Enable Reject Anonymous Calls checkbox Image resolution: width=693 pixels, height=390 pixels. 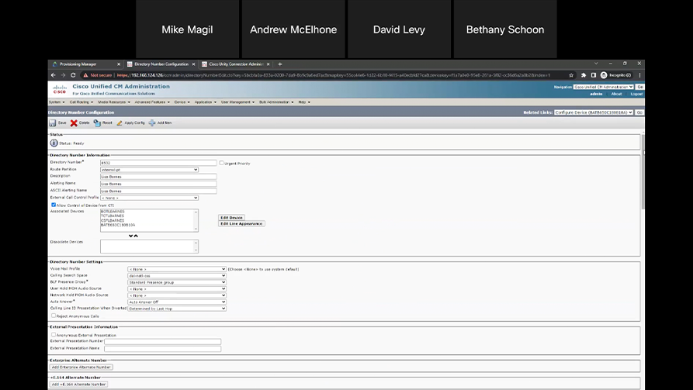pyautogui.click(x=54, y=316)
